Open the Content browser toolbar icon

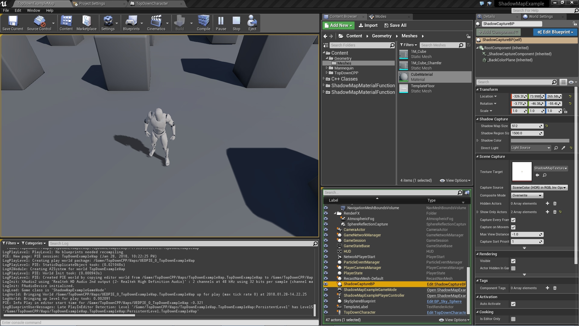pos(66,23)
